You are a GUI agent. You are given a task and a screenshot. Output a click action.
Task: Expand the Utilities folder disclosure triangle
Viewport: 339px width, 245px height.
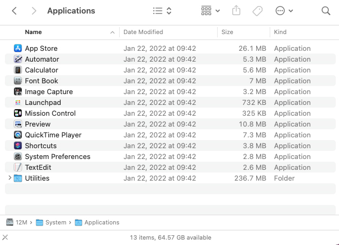9,178
